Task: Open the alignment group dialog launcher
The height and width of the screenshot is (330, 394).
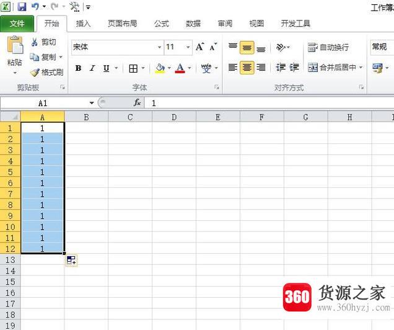Action: tap(361, 87)
